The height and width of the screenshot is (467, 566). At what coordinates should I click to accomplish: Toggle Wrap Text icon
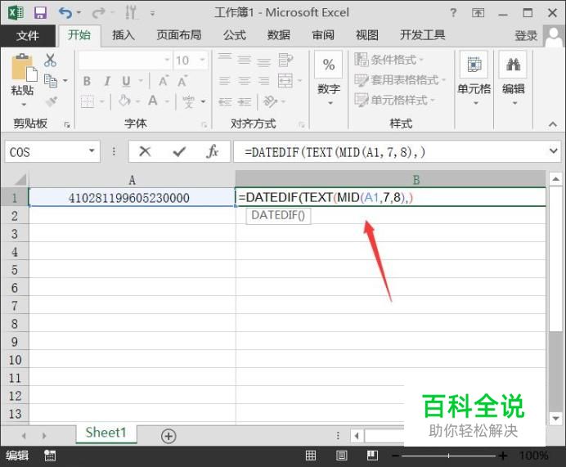pos(285,60)
